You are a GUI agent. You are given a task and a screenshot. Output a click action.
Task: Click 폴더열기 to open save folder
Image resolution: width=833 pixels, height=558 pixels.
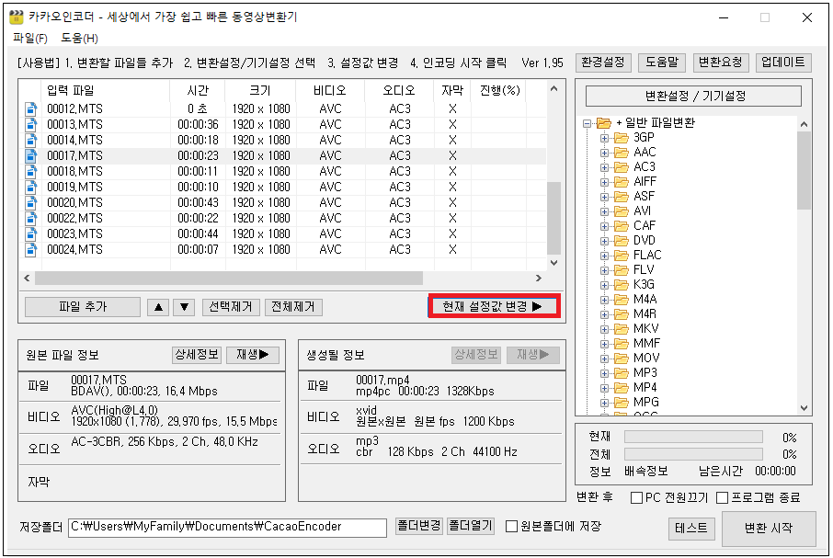pos(471,526)
